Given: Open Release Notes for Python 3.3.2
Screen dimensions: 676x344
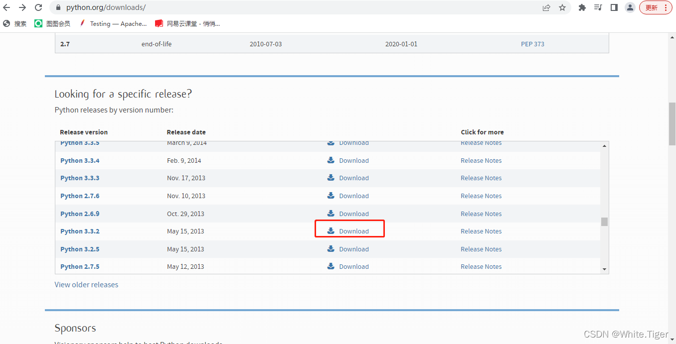Looking at the screenshot, I should point(481,231).
